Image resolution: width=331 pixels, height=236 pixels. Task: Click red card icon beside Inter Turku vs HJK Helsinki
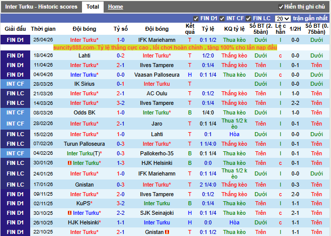tap(69, 163)
